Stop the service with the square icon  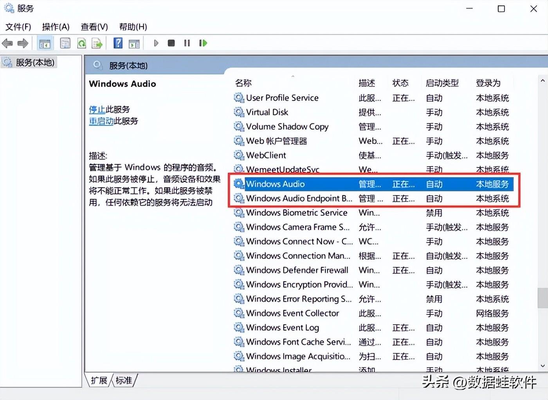[171, 43]
